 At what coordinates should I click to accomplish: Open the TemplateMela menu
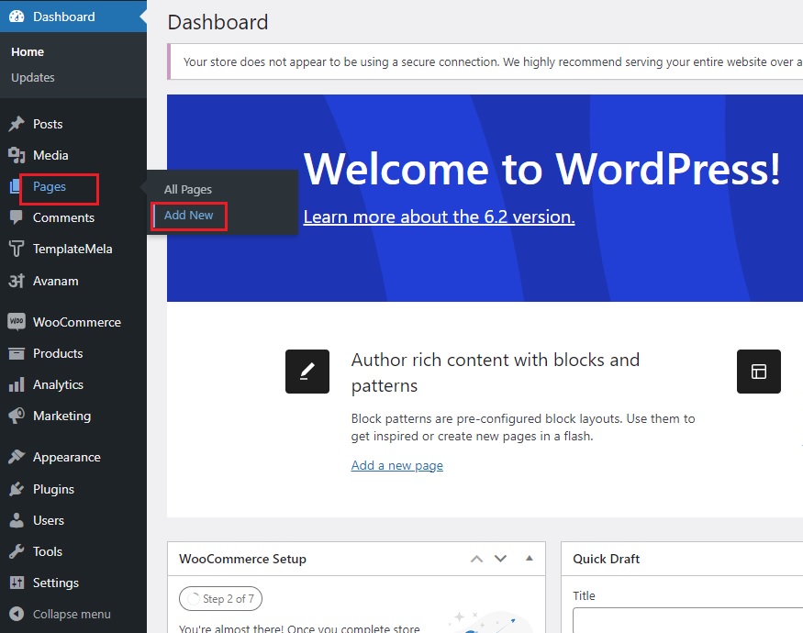(x=72, y=249)
